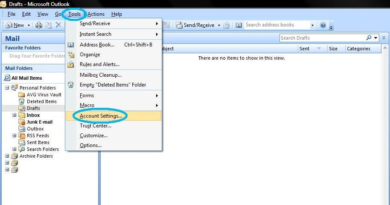Image resolution: width=390 pixels, height=205 pixels.
Task: Open the Outbox folder
Action: [x=35, y=129]
